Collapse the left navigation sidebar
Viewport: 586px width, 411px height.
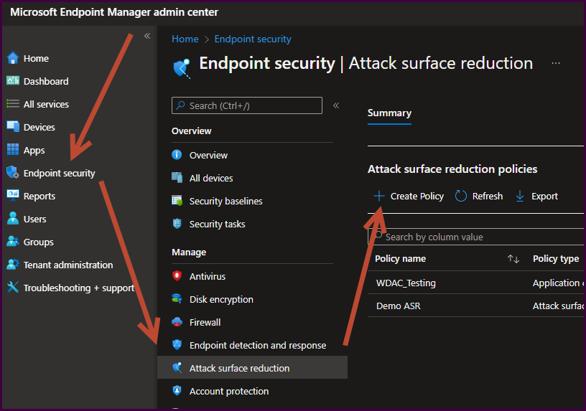[x=147, y=36]
